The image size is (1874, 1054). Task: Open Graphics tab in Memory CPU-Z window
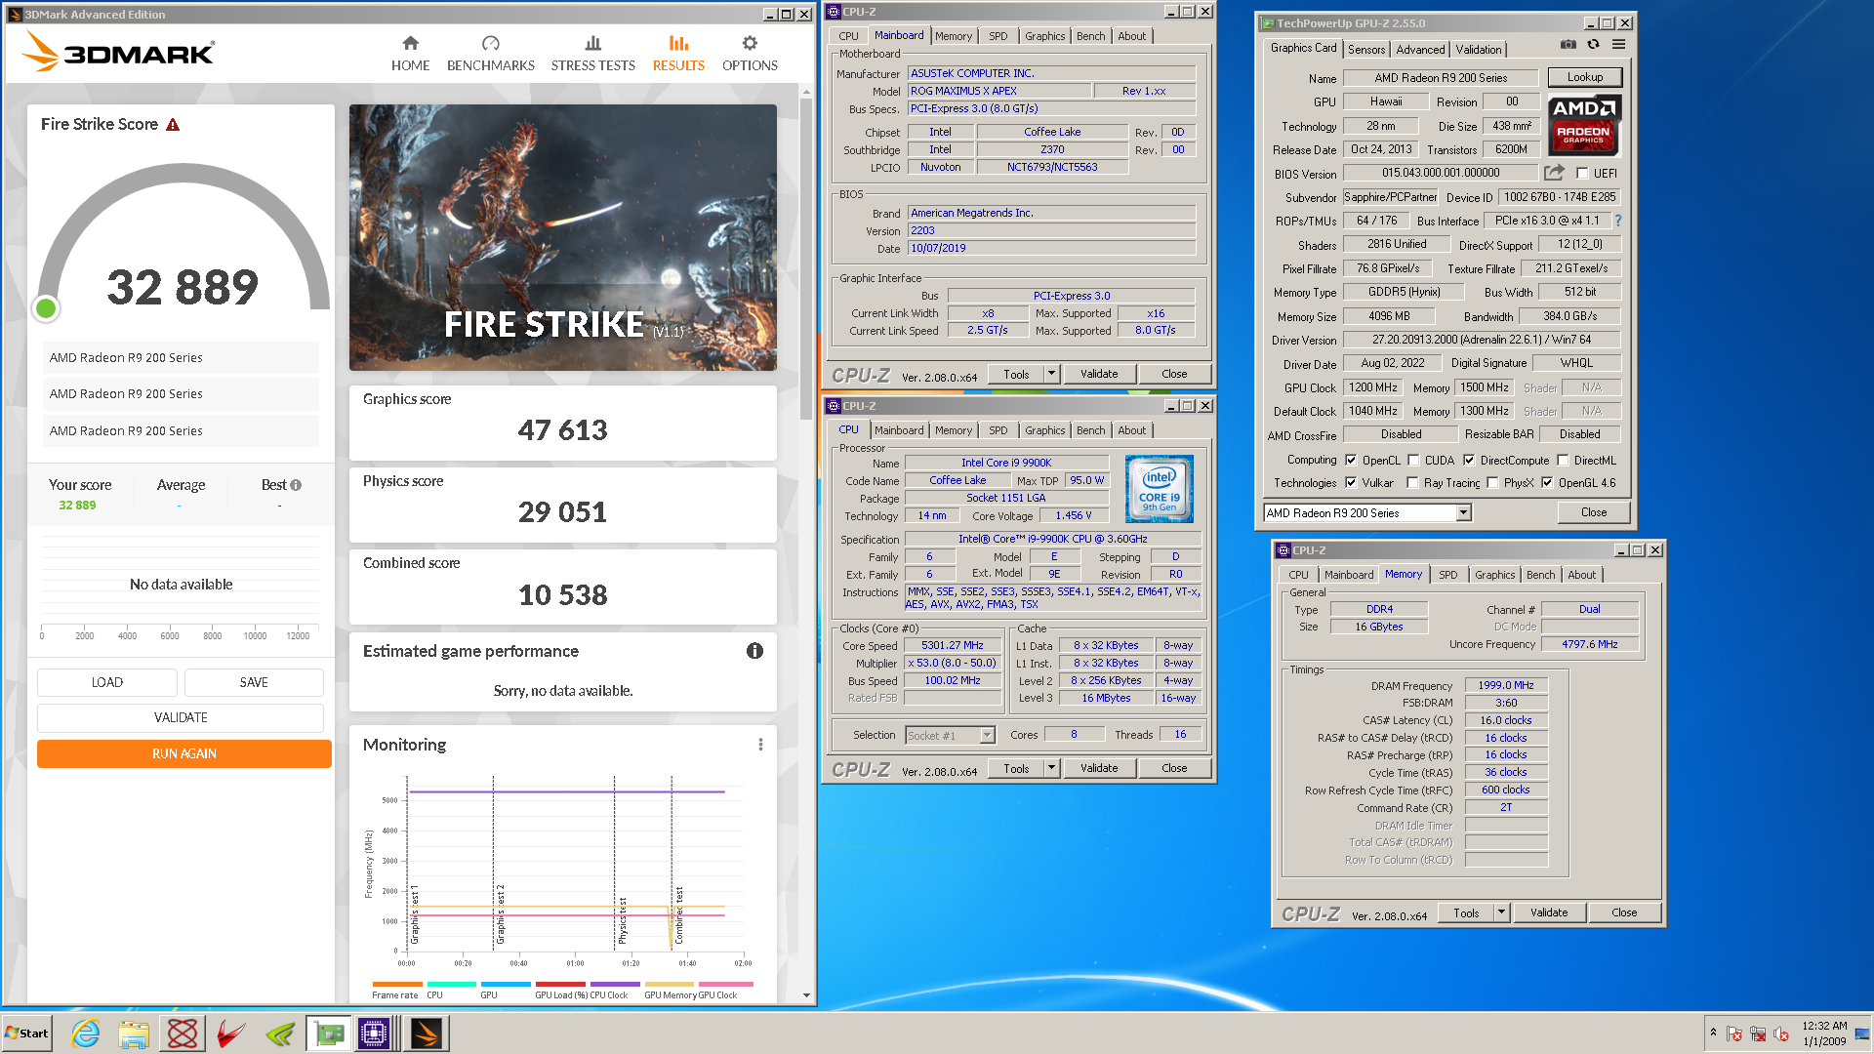coord(1494,575)
